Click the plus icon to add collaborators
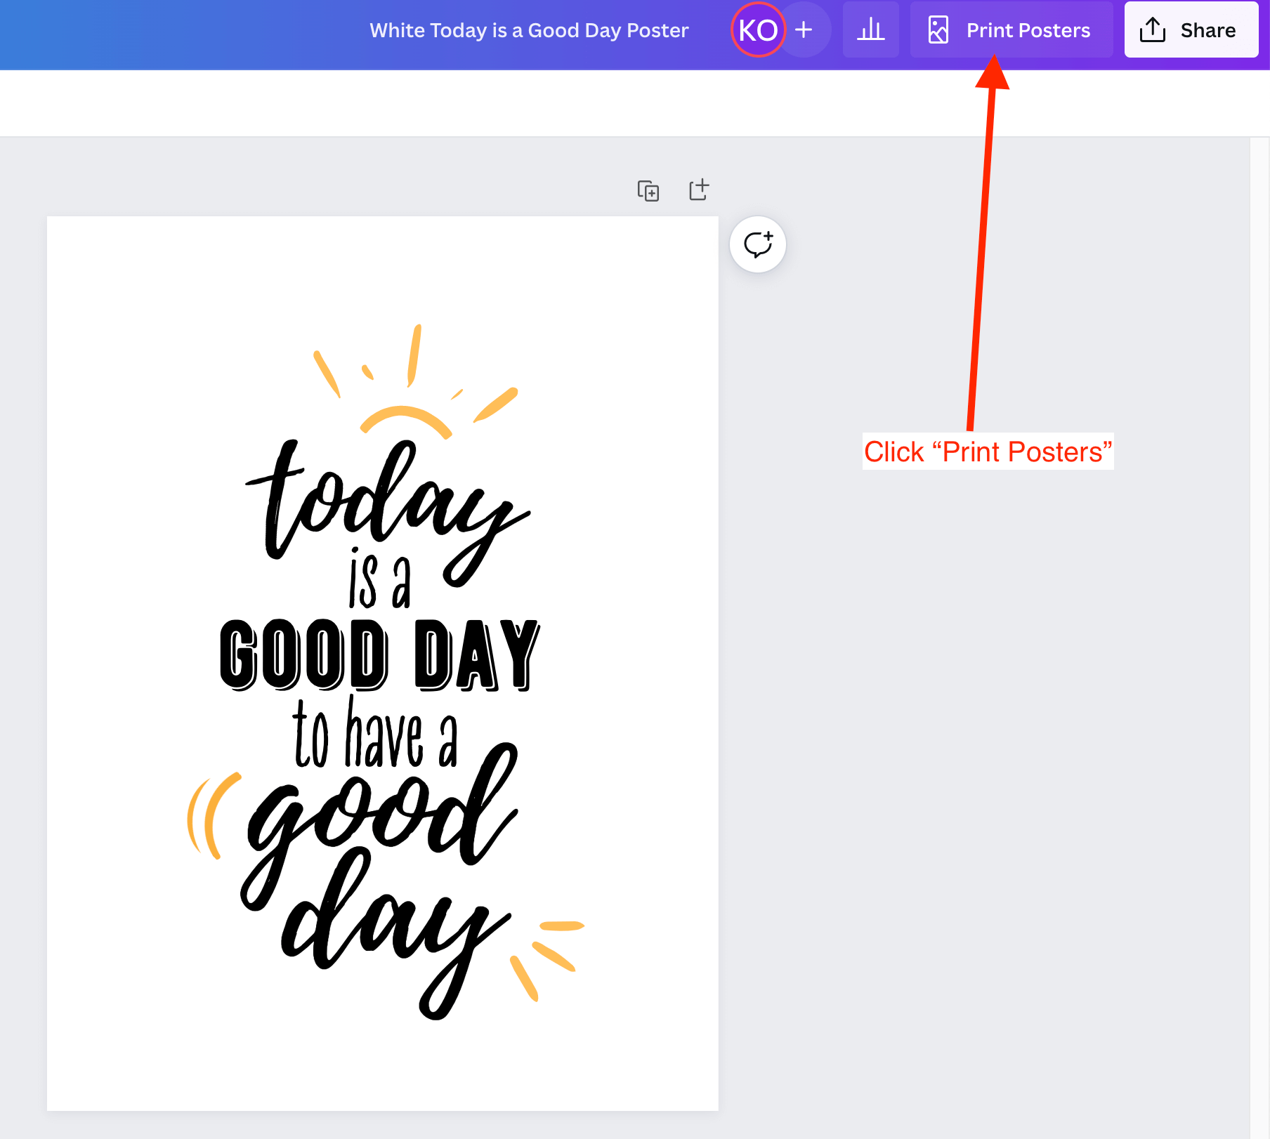1270x1139 pixels. pos(804,29)
